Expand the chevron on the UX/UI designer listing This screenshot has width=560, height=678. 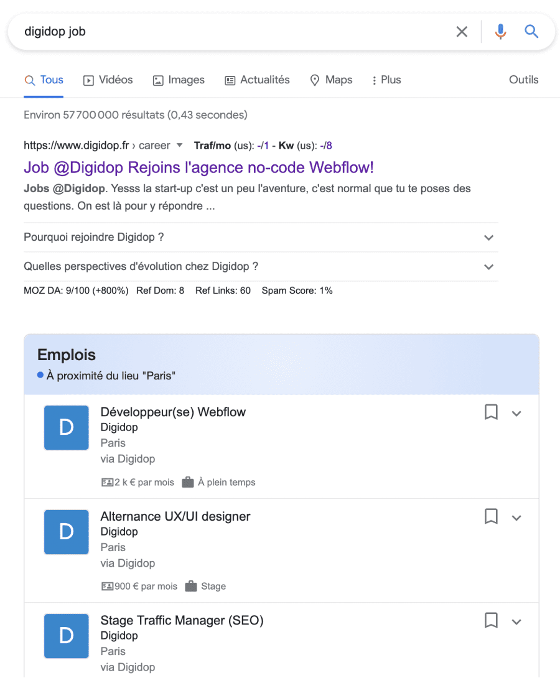516,517
